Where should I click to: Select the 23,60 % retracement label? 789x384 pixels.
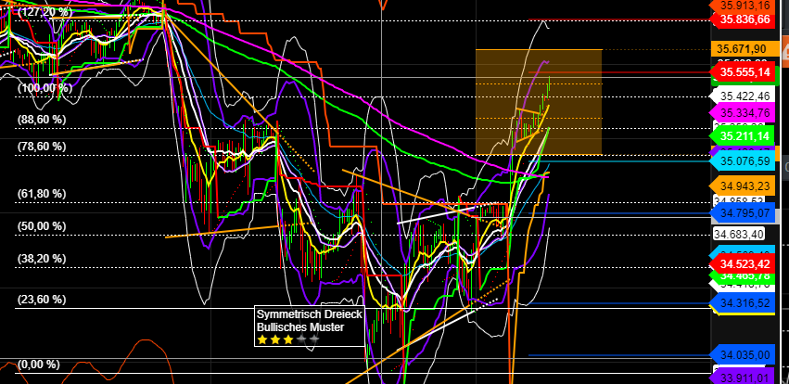(x=43, y=300)
